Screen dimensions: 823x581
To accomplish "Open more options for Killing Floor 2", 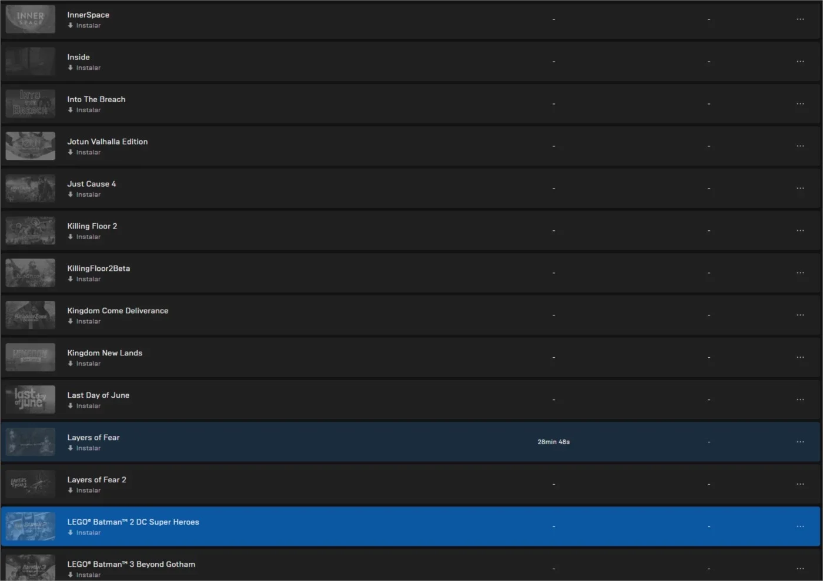I will tap(800, 231).
